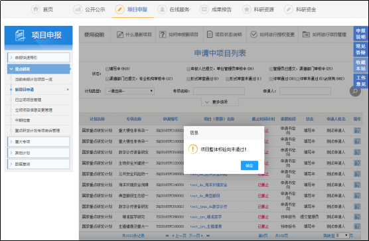
Task: Click the 上一页 previous page link
Action: 180,236
